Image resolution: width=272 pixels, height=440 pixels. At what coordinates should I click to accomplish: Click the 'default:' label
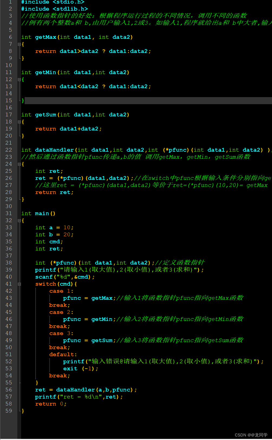[x=63, y=355]
